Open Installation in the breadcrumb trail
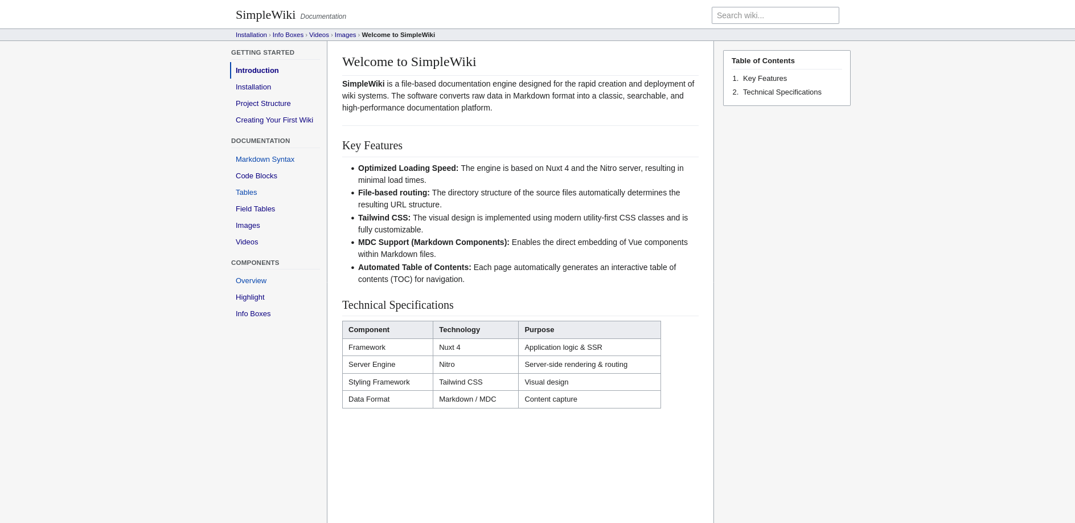Screen dimensions: 1075x523 pos(251,35)
